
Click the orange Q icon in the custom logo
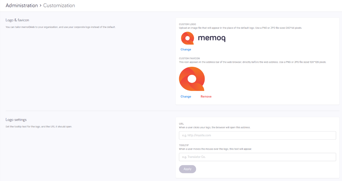(x=187, y=38)
